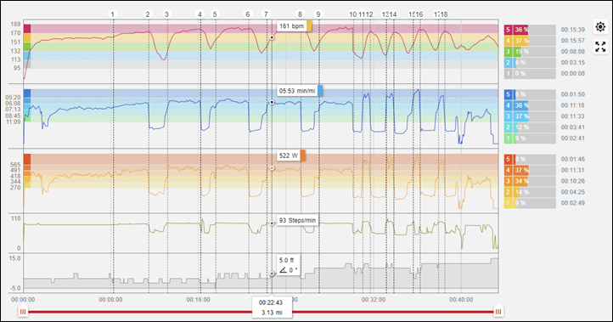Select lap marker 2 above the chart
The width and height of the screenshot is (613, 322).
point(148,14)
